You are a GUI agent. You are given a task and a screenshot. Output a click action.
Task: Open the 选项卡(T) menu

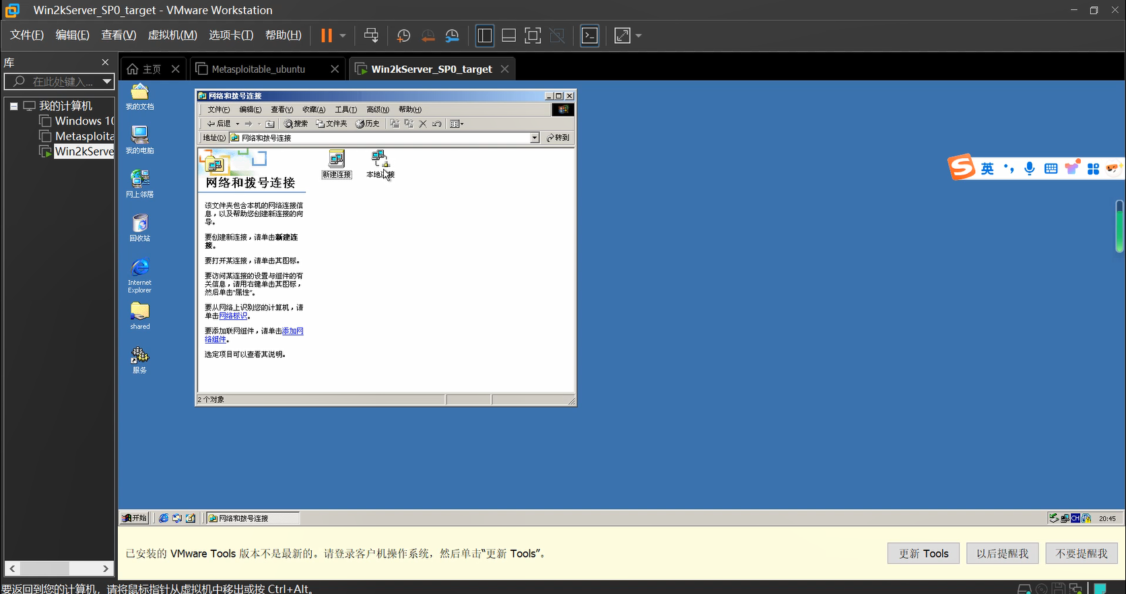231,35
